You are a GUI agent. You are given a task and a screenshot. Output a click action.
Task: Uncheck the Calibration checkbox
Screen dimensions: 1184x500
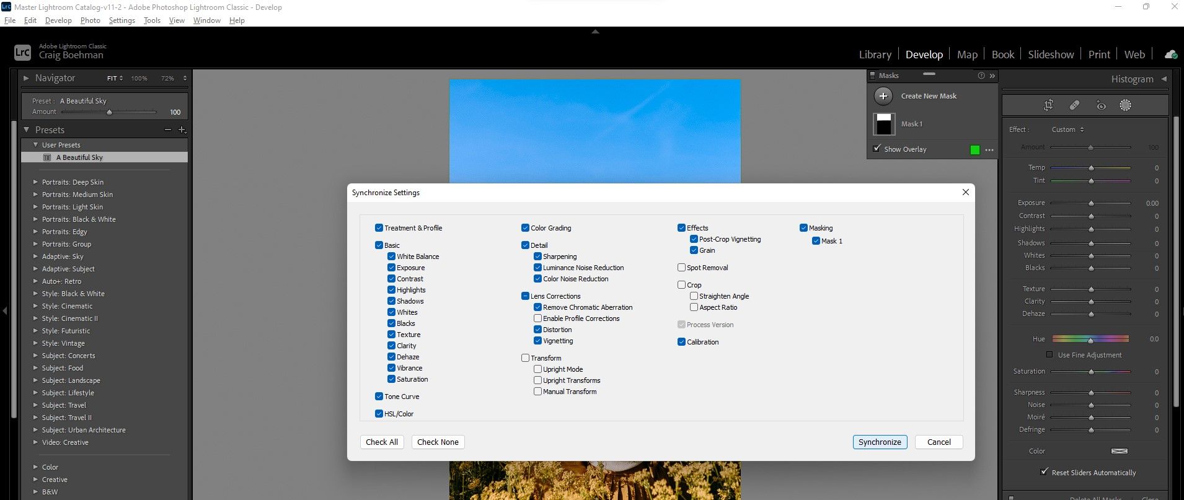tap(681, 342)
